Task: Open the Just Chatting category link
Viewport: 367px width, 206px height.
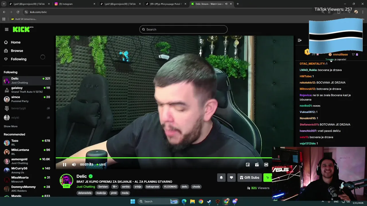Action: pyautogui.click(x=86, y=187)
